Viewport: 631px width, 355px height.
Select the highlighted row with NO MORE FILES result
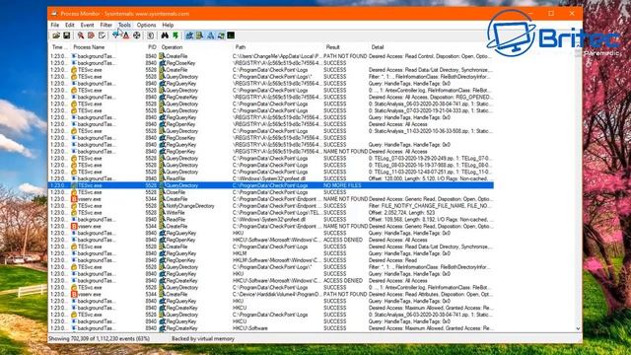pyautogui.click(x=271, y=185)
